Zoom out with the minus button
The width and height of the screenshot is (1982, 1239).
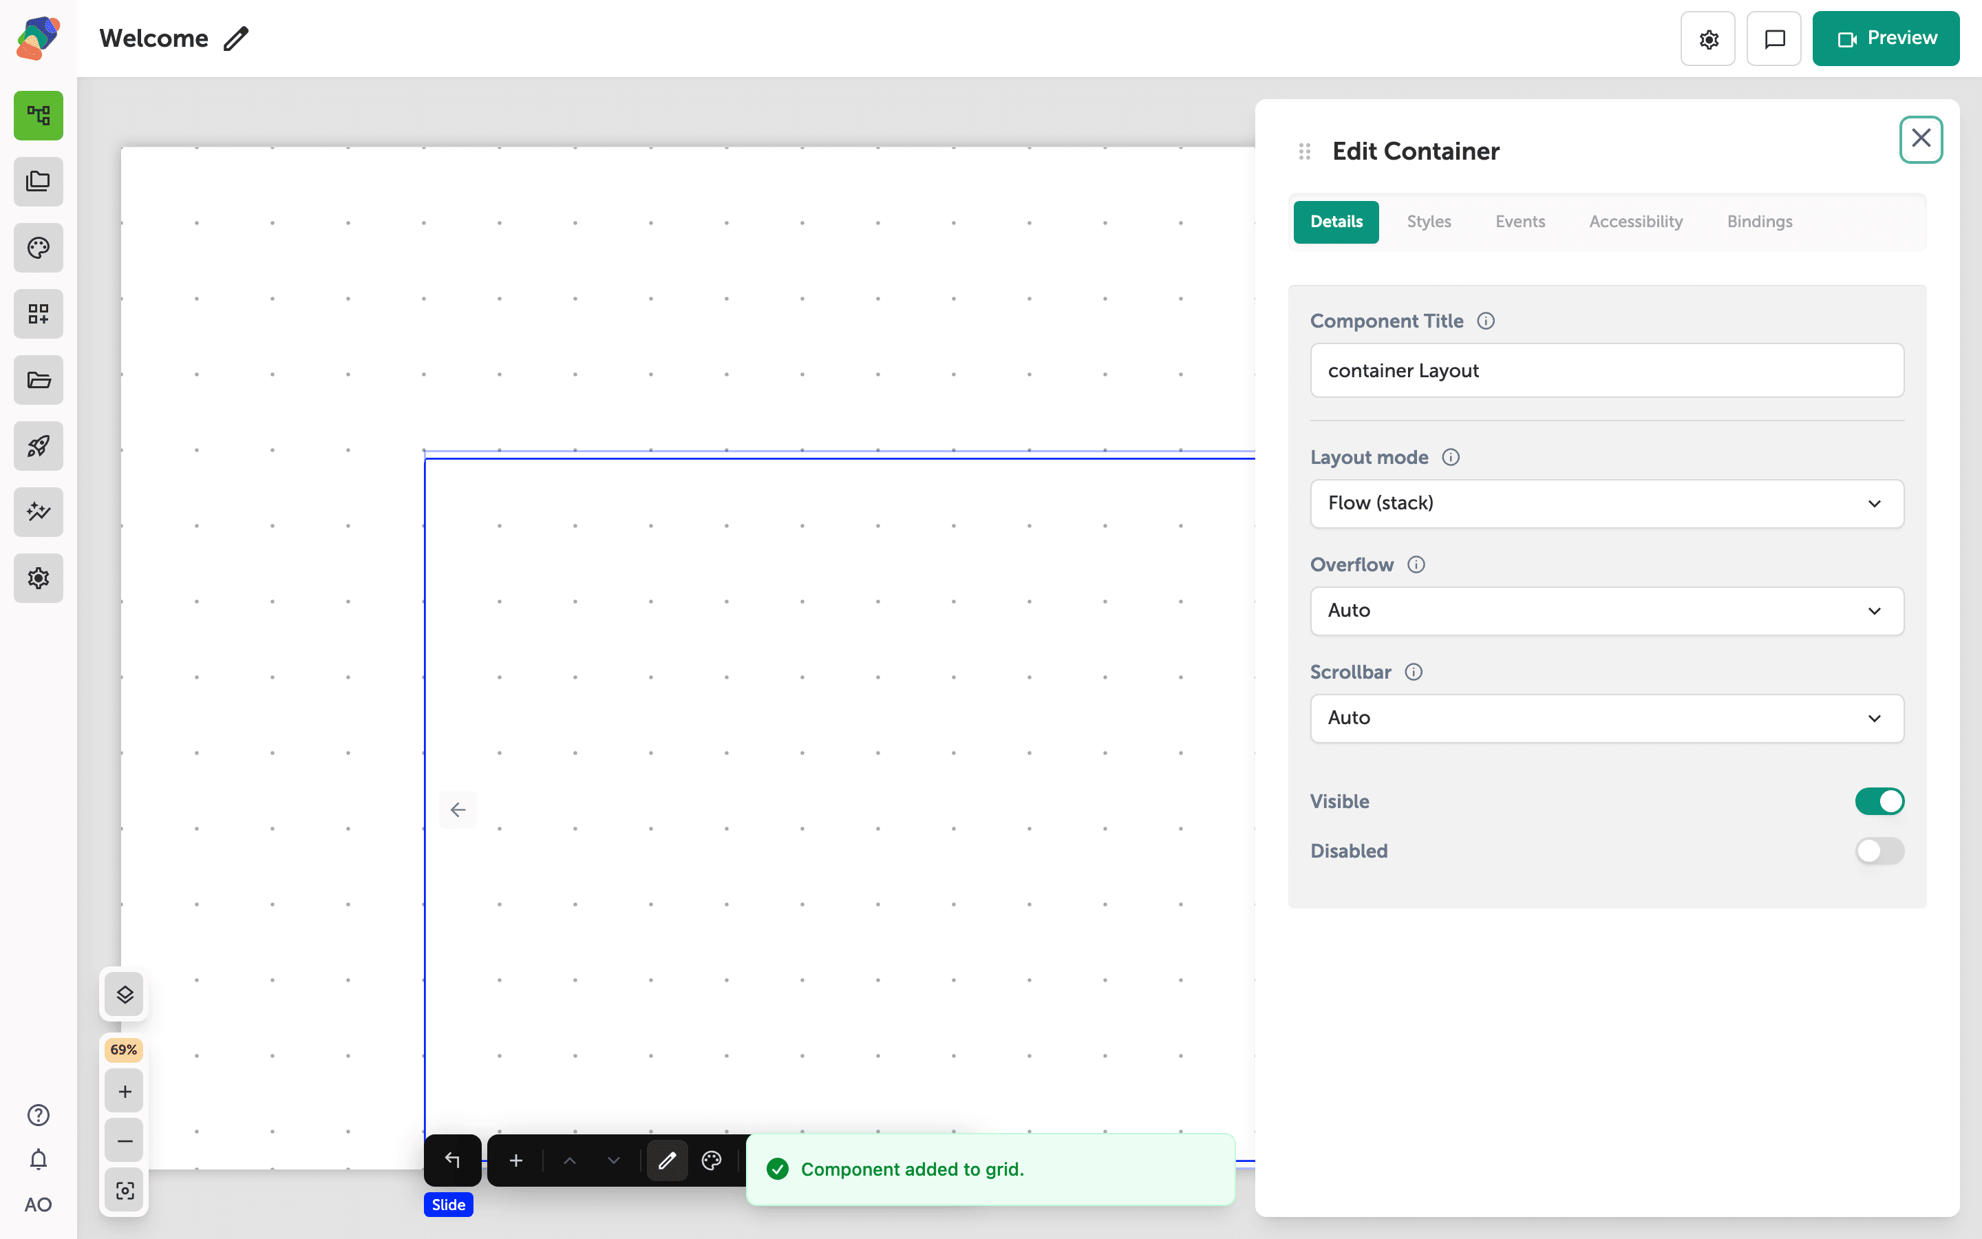tap(125, 1141)
